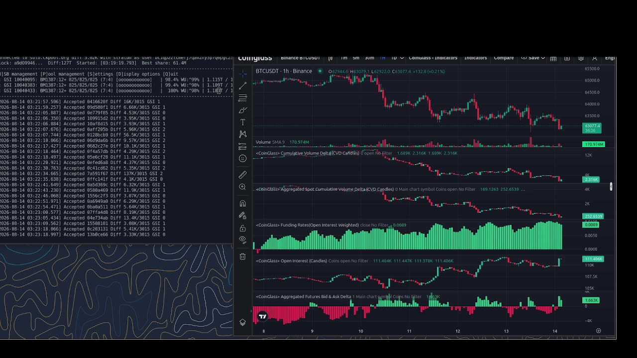Open the candlestick chart type selector

(x=330, y=58)
